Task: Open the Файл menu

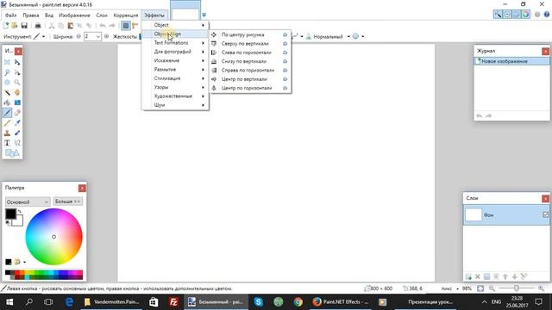Action: pos(10,15)
